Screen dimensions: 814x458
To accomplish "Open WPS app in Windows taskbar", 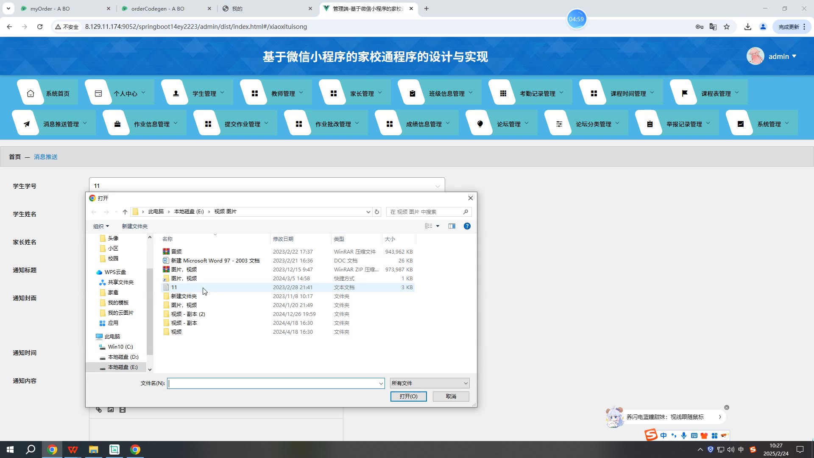I will point(73,450).
